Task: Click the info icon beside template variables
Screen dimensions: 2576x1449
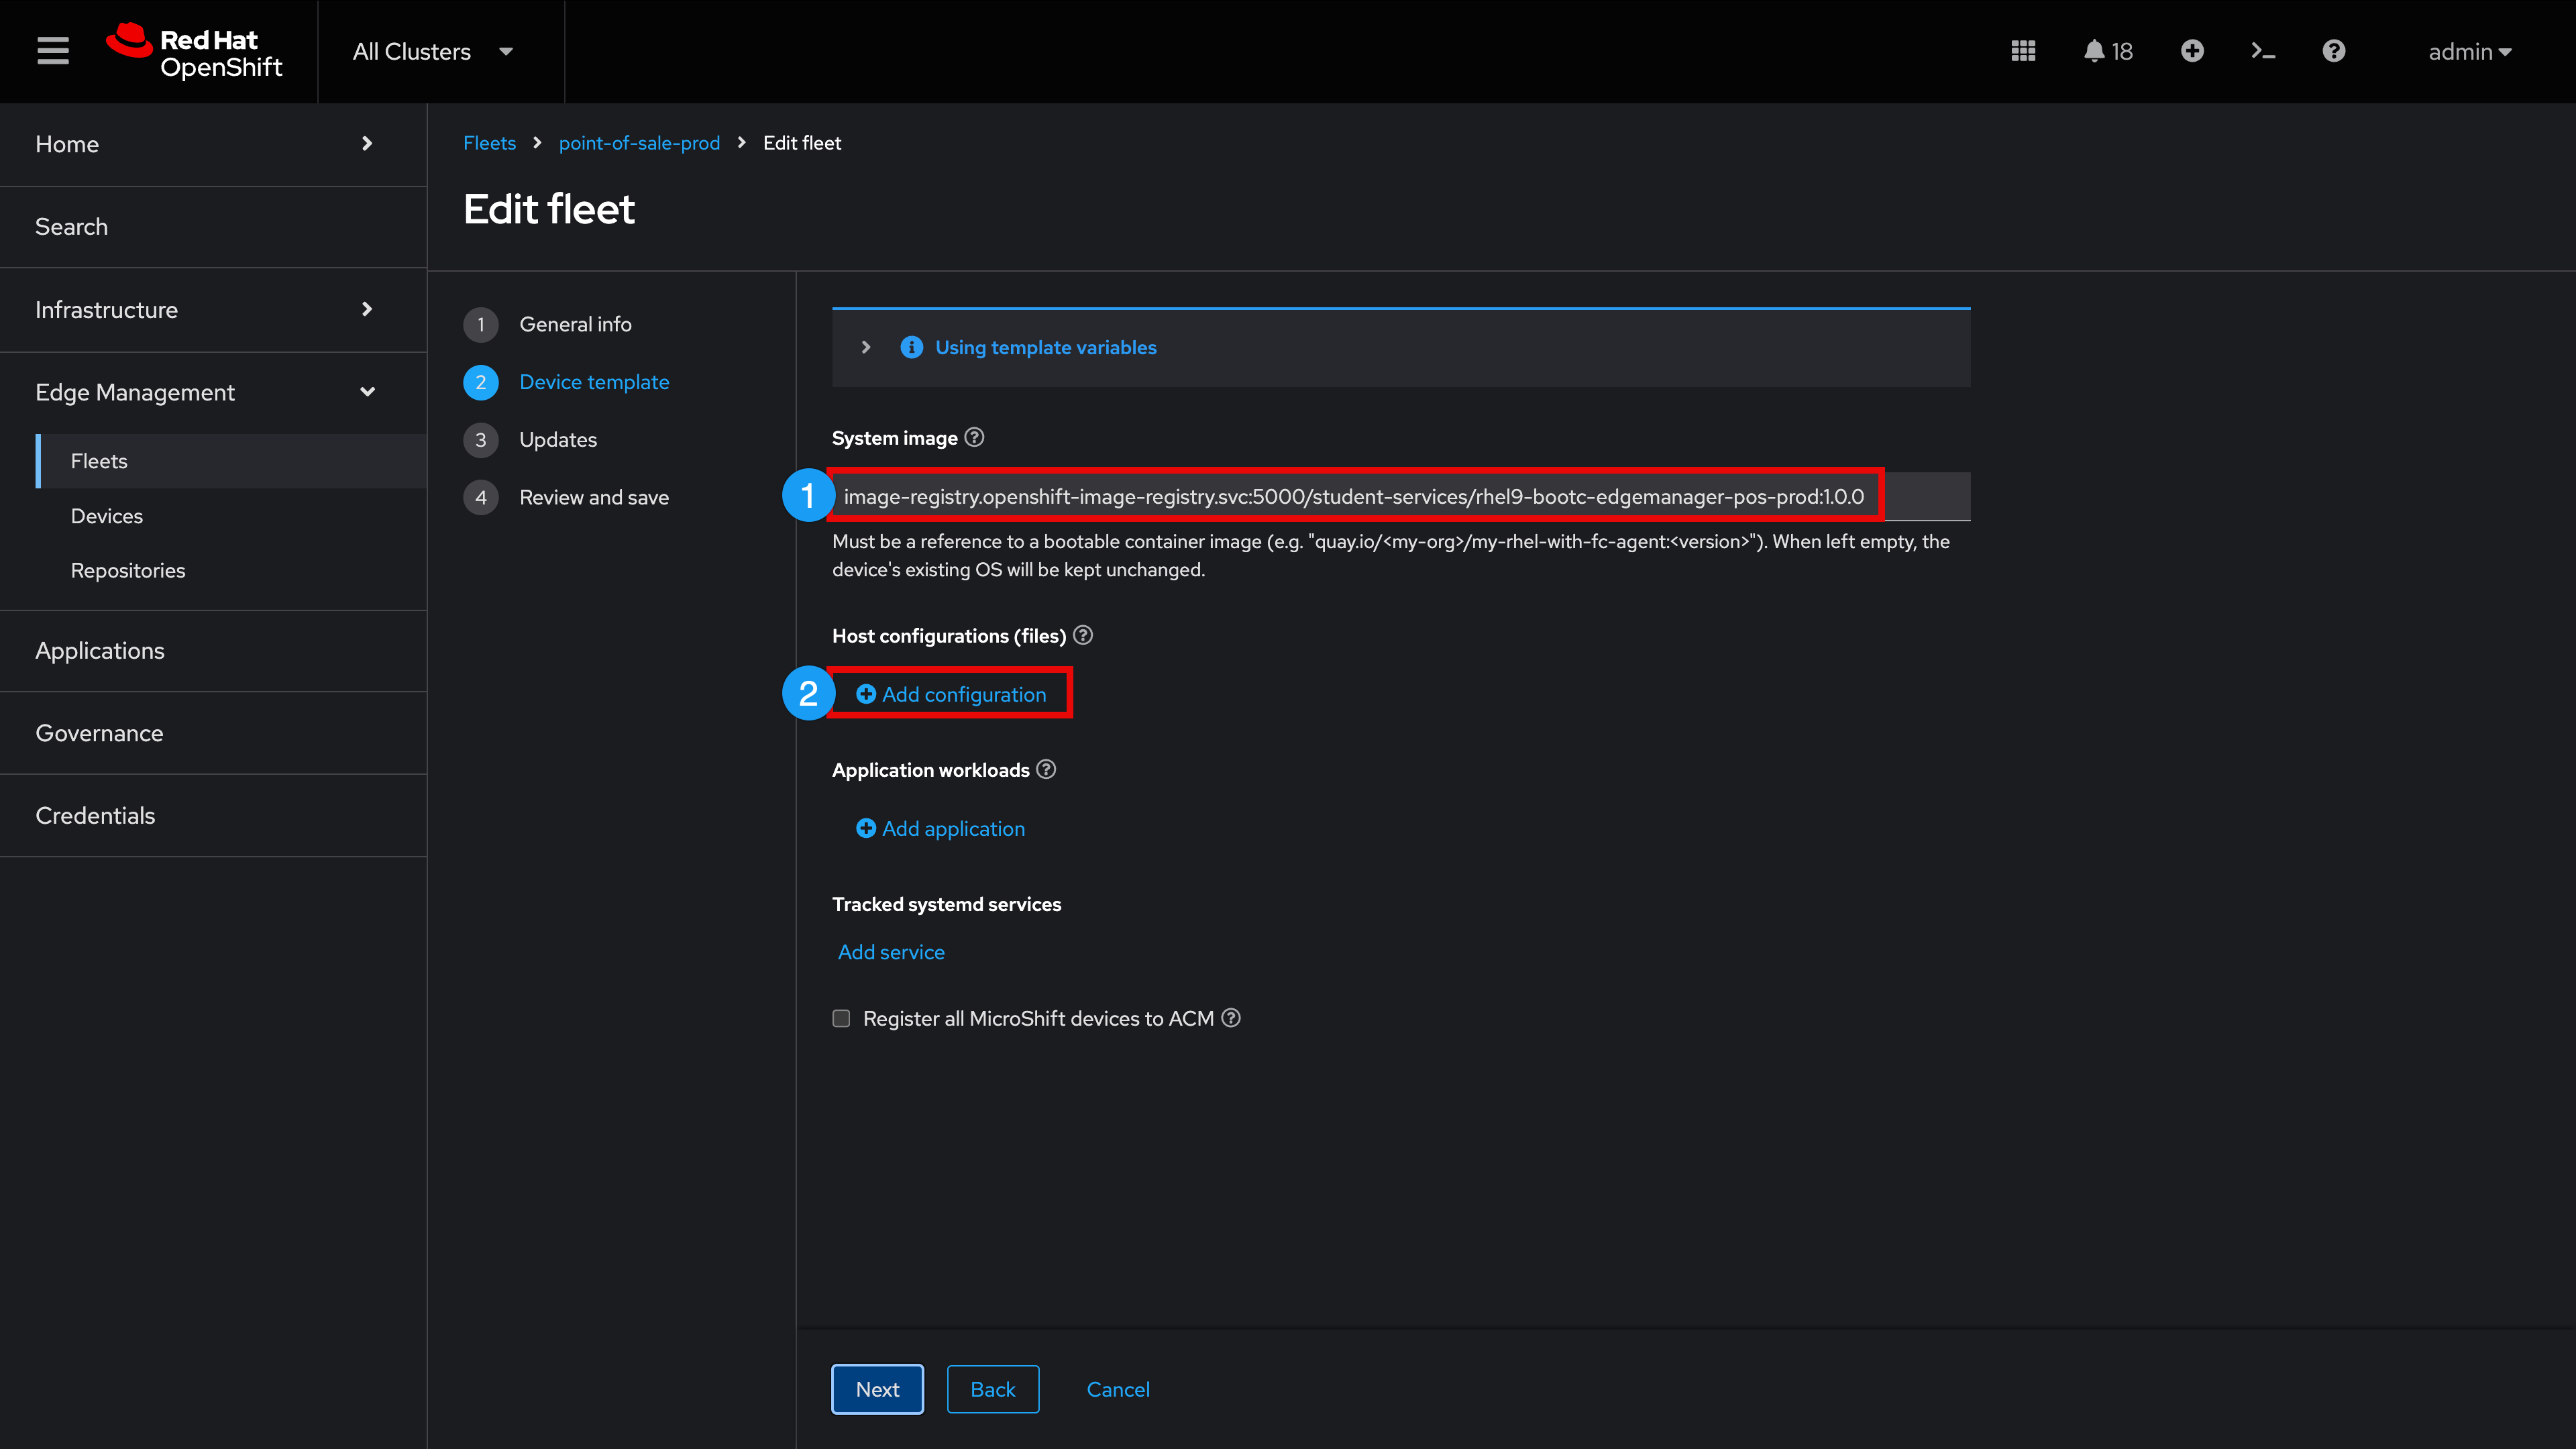Action: 911,347
